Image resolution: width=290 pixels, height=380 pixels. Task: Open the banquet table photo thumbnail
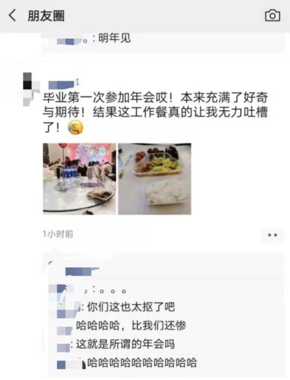[79, 179]
